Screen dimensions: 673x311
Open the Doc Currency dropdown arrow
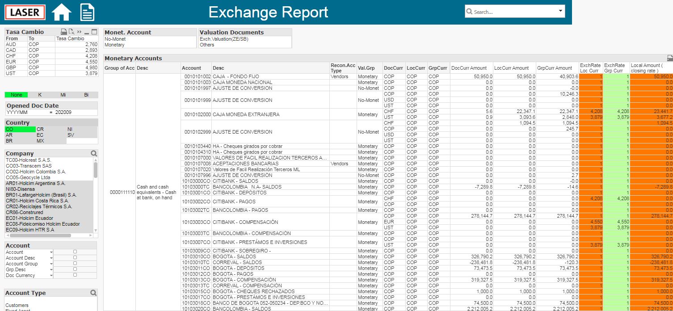pyautogui.click(x=51, y=276)
